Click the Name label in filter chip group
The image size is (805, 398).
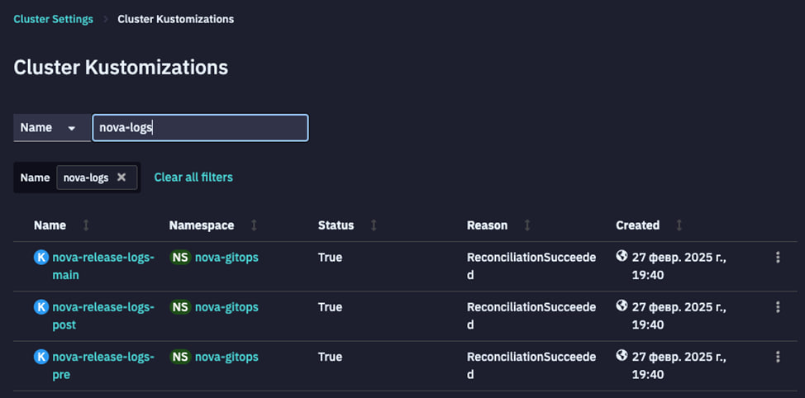click(x=35, y=178)
